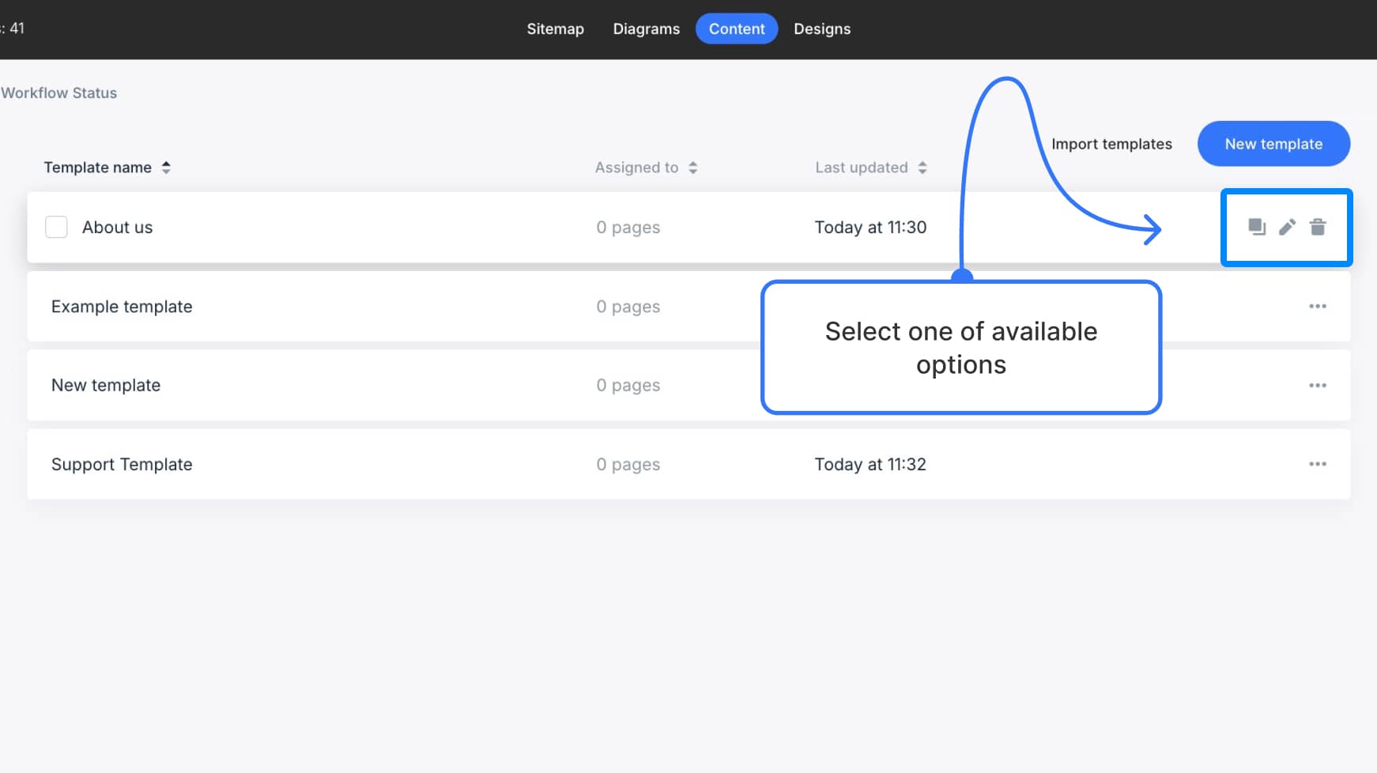Open the Workflow Status section
This screenshot has width=1377, height=773.
58,93
